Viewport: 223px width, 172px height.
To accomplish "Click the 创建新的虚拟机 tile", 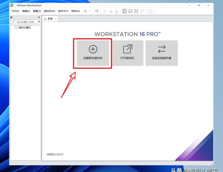I will click(x=93, y=53).
